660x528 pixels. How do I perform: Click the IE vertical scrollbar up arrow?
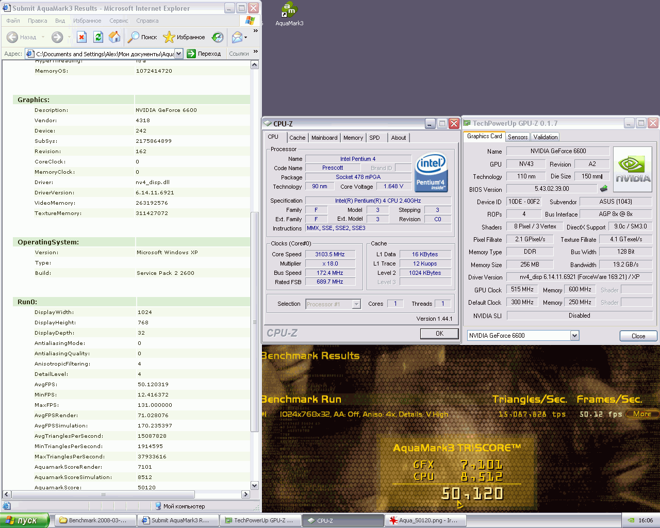254,64
